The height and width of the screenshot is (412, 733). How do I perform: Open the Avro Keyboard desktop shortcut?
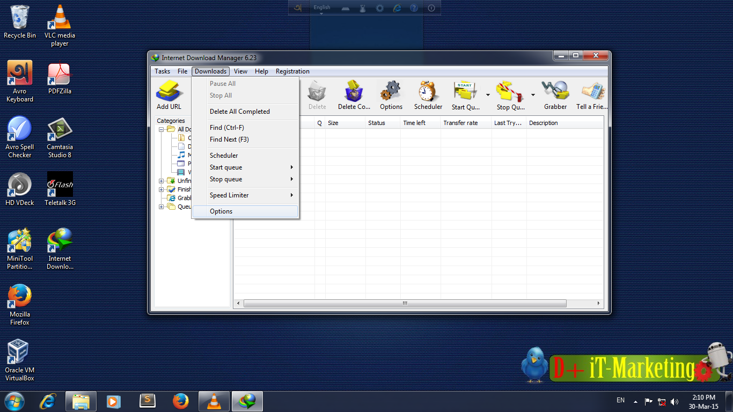20,81
